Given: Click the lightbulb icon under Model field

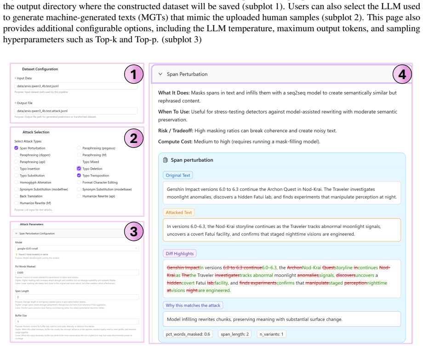Looking at the screenshot, I should click(17, 254).
